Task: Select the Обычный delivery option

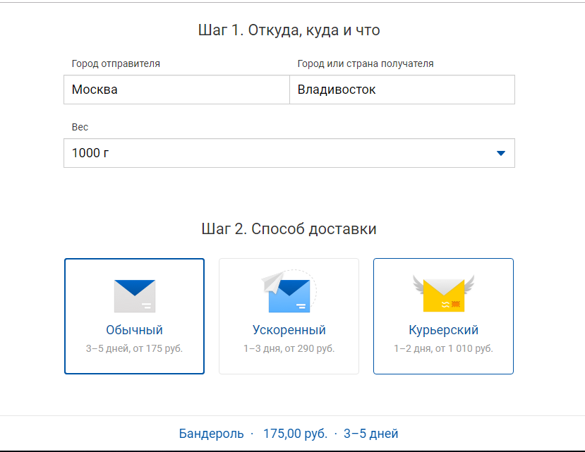Action: tap(134, 316)
